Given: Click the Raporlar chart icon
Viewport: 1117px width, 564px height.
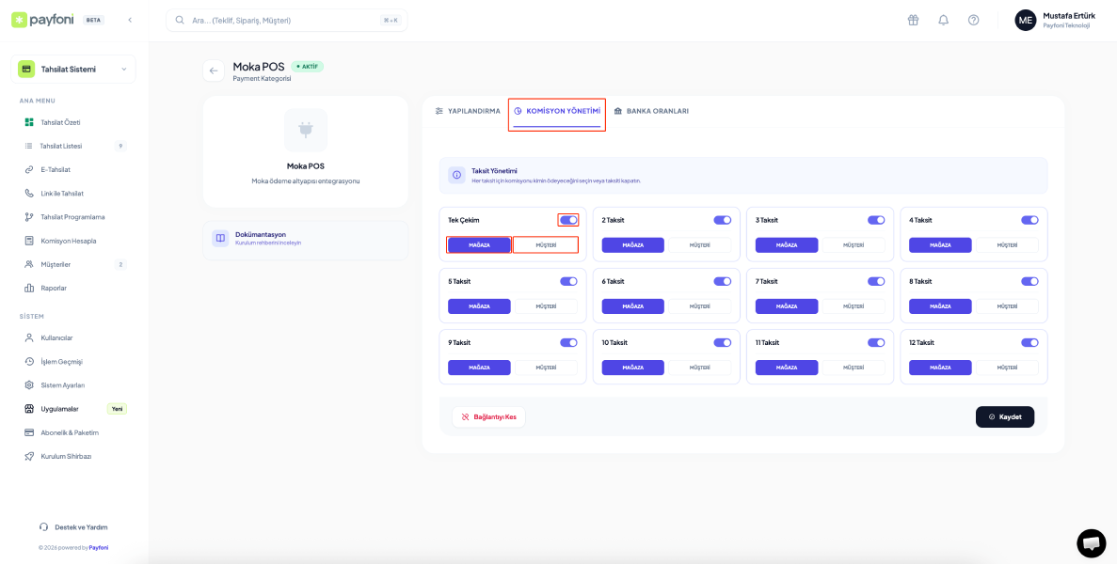Looking at the screenshot, I should tap(30, 288).
